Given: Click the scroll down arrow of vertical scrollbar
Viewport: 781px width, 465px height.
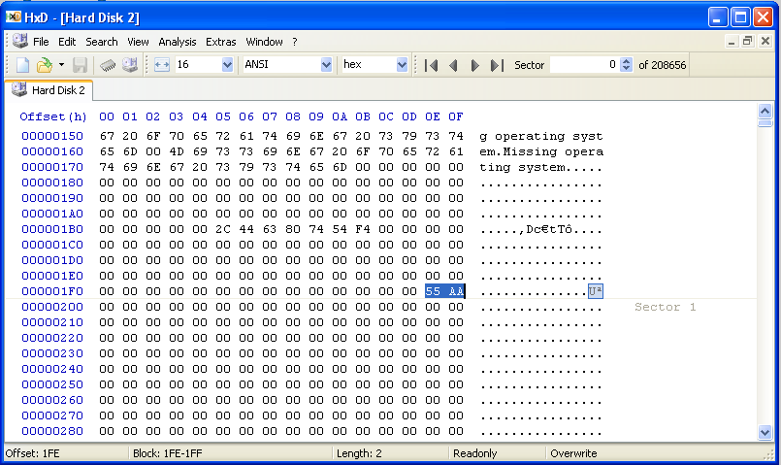Looking at the screenshot, I should (x=765, y=432).
